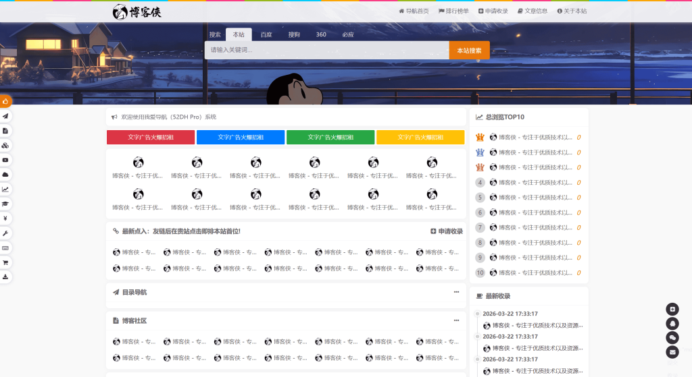Click the 搜索 label before the search tabs

[215, 34]
